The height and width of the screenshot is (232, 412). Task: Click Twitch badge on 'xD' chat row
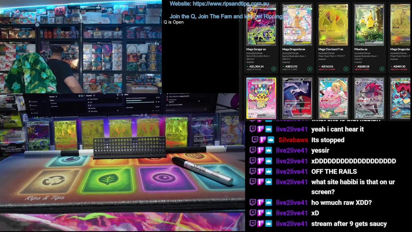tap(253, 213)
